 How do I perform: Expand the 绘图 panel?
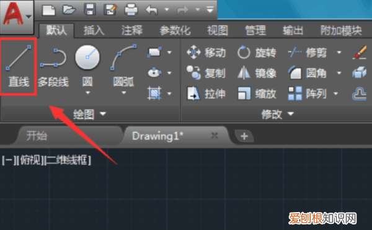[x=89, y=114]
